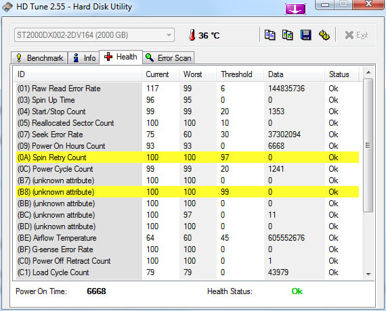This screenshot has height=311, width=386.
Task: Click the Current column header
Action: tap(160, 74)
